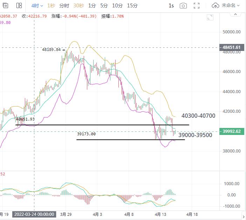Select the 1分 timeframe tab
Image resolution: width=246 pixels, height=220 pixels.
92,6
